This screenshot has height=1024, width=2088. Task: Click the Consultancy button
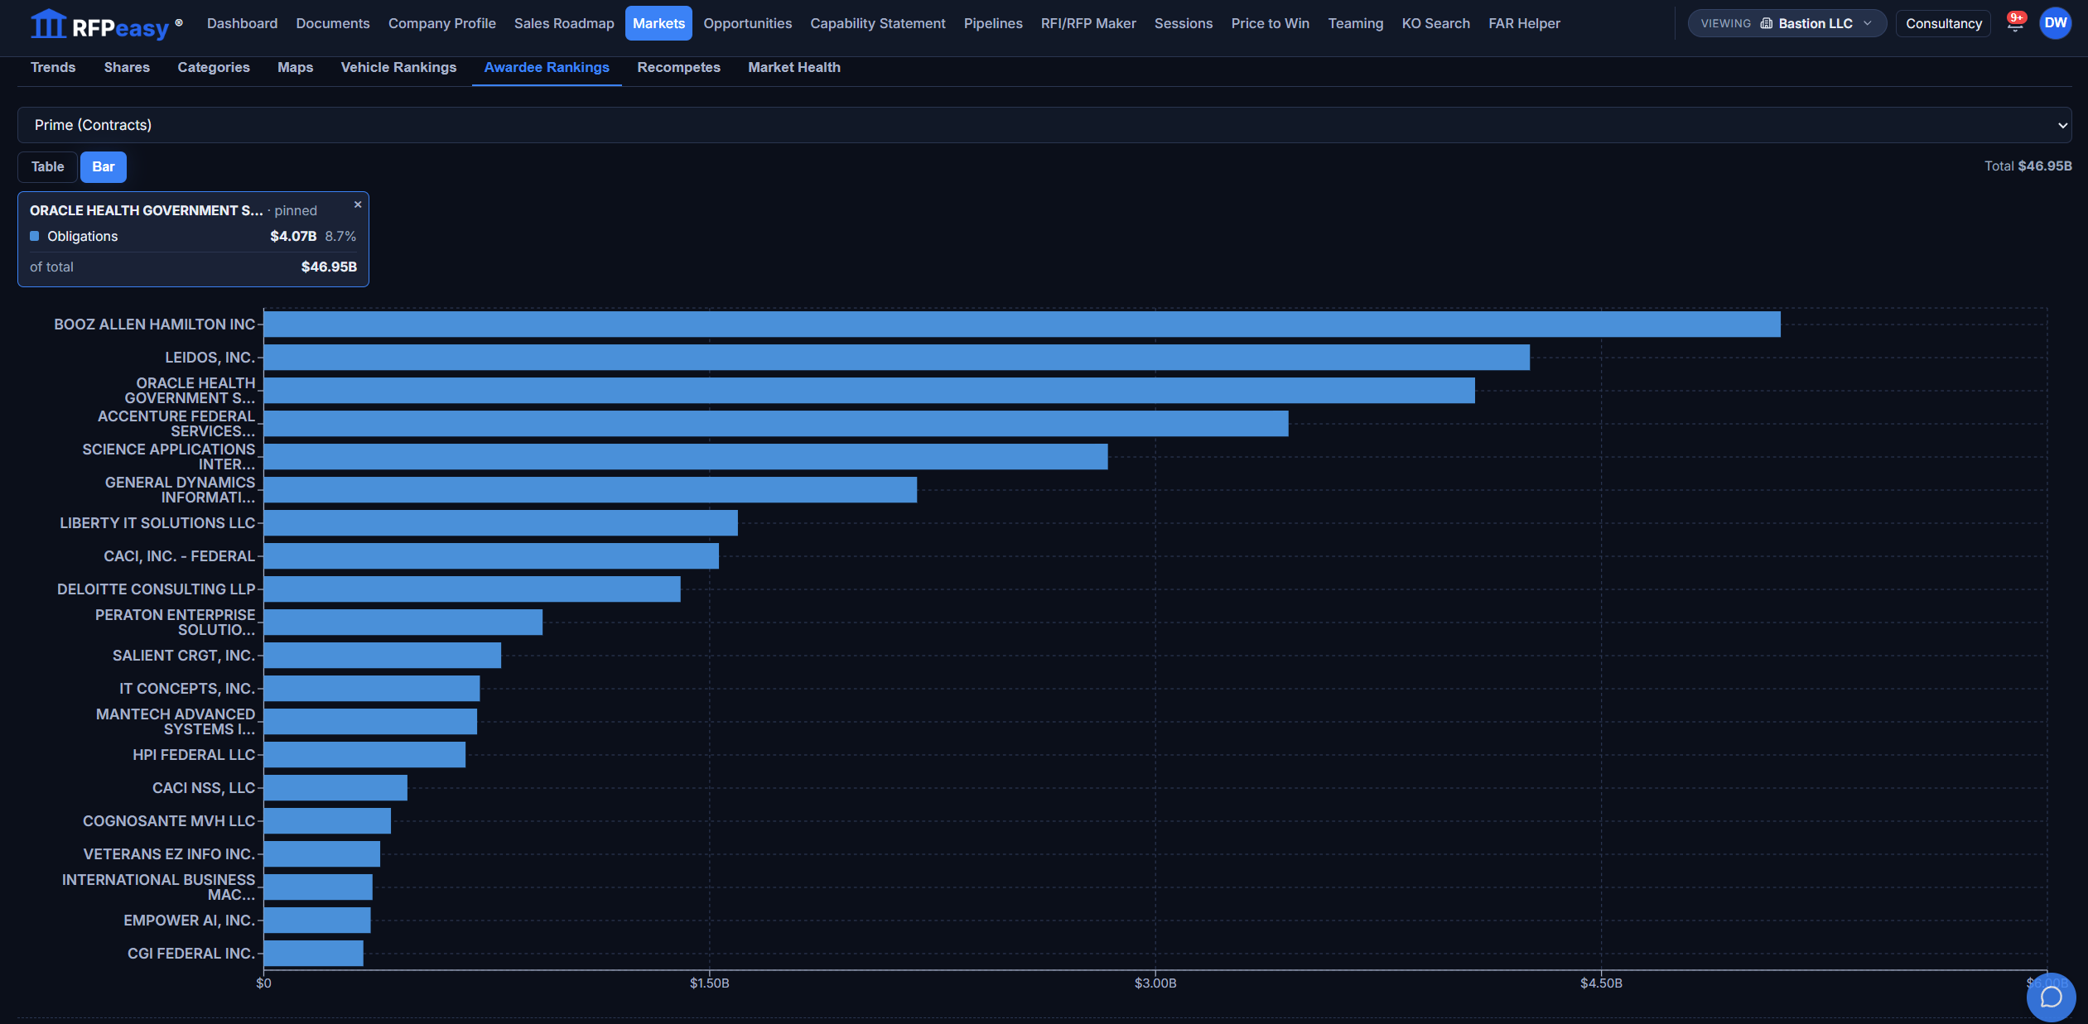tap(1943, 23)
